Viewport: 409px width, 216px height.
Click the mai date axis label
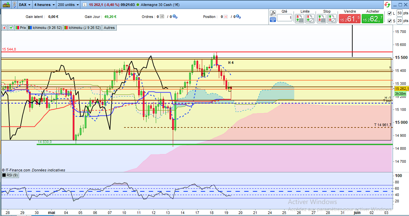tap(51, 212)
